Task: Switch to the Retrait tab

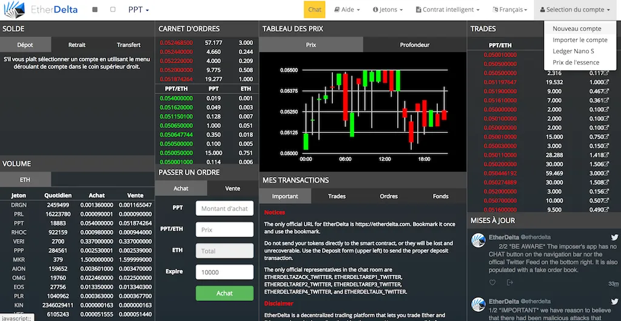Action: 77,45
